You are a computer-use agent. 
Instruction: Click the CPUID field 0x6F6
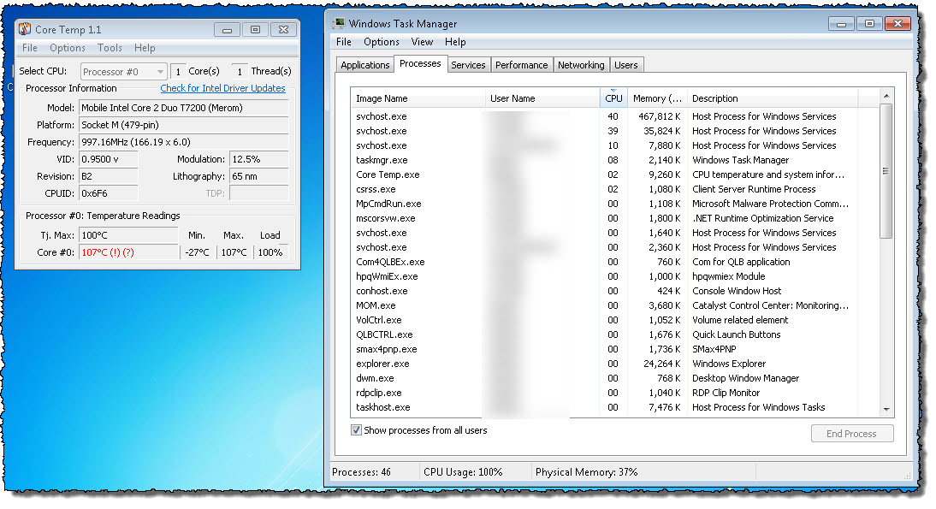tap(108, 194)
